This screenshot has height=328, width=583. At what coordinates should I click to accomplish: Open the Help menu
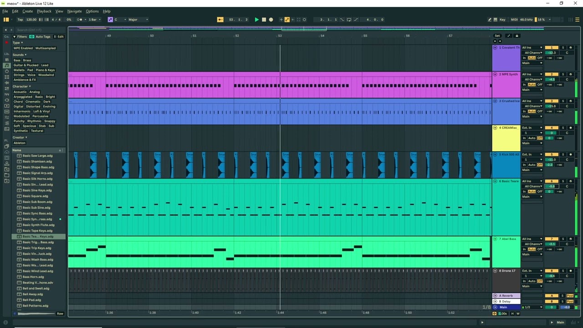click(x=107, y=11)
